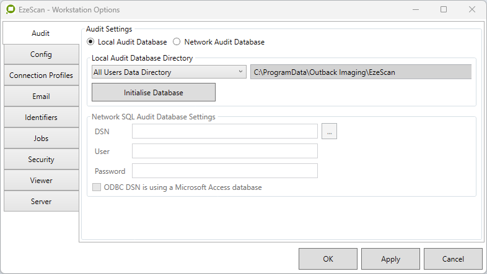Viewport: 487px width, 274px height.
Task: Switch to the Security tab
Action: point(41,160)
